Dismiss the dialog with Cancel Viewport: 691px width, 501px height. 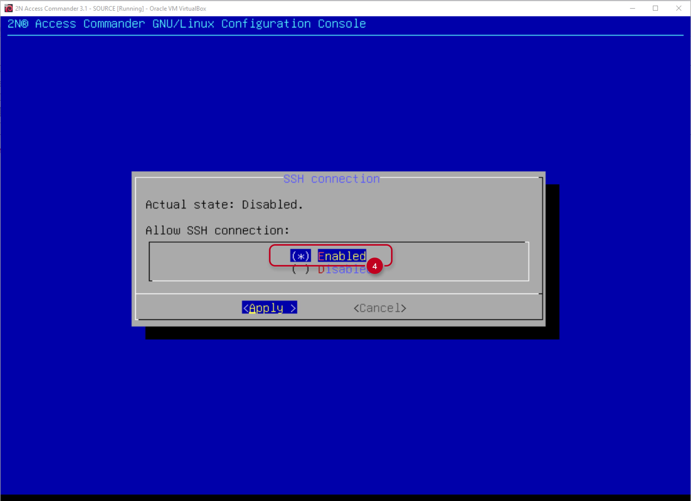click(x=380, y=308)
